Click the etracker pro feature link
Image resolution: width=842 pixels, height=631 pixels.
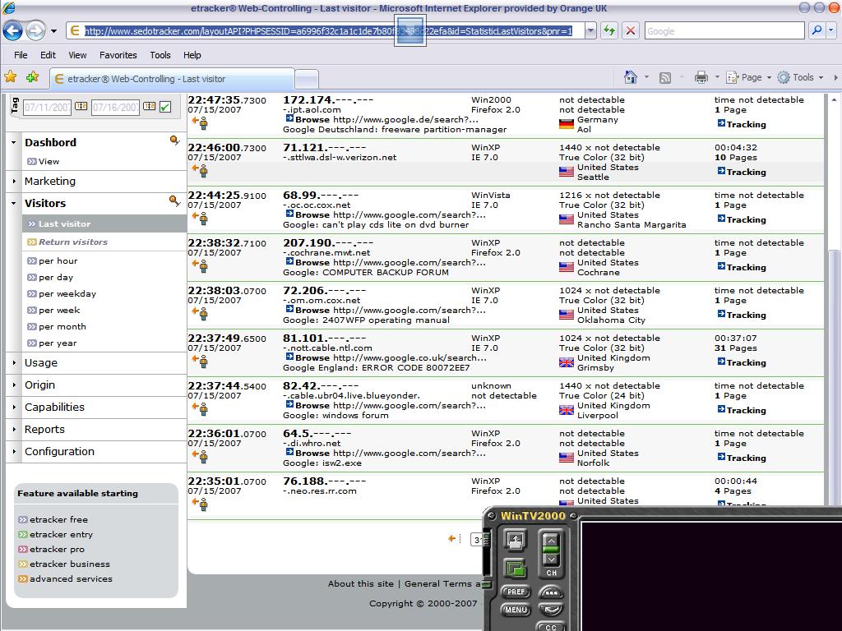(x=57, y=549)
